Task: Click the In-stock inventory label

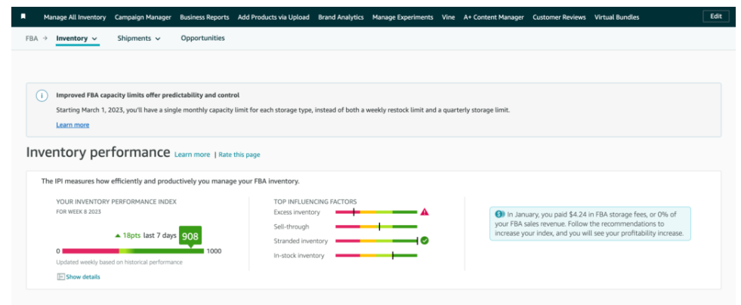Action: pos(299,255)
